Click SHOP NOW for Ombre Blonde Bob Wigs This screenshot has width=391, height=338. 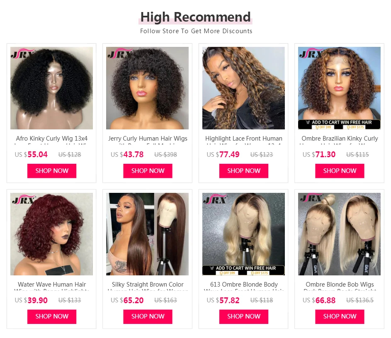pyautogui.click(x=340, y=316)
